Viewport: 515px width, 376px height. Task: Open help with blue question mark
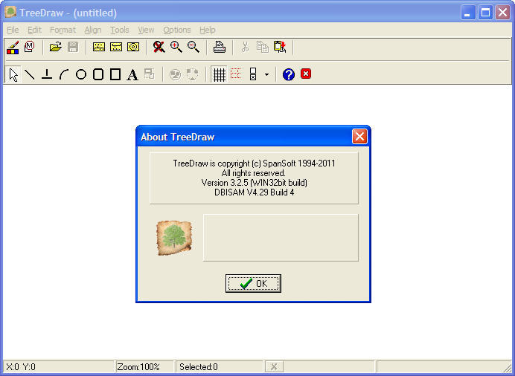point(289,74)
